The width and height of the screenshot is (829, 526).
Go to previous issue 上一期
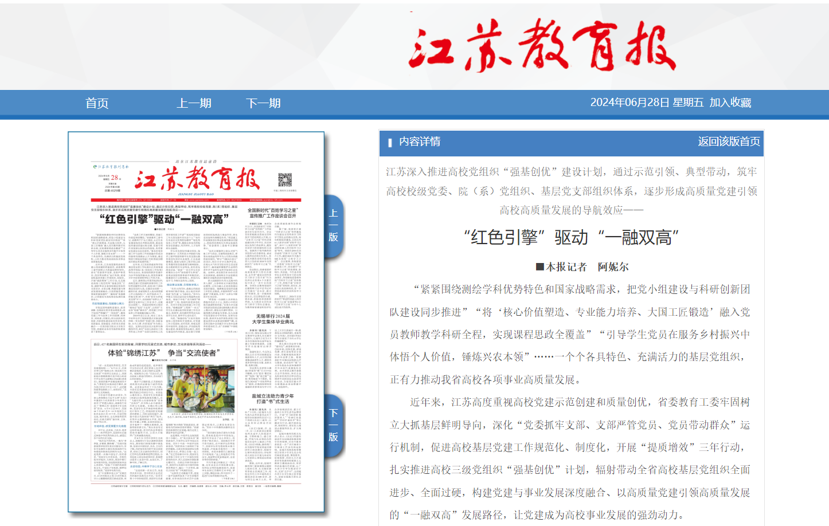194,103
